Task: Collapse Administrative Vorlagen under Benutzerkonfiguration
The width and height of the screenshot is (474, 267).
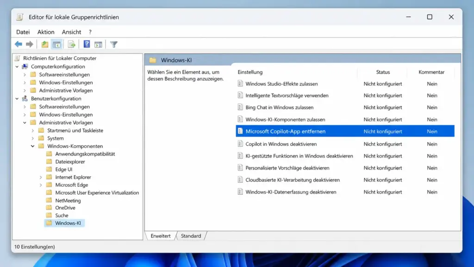Action: 25,122
